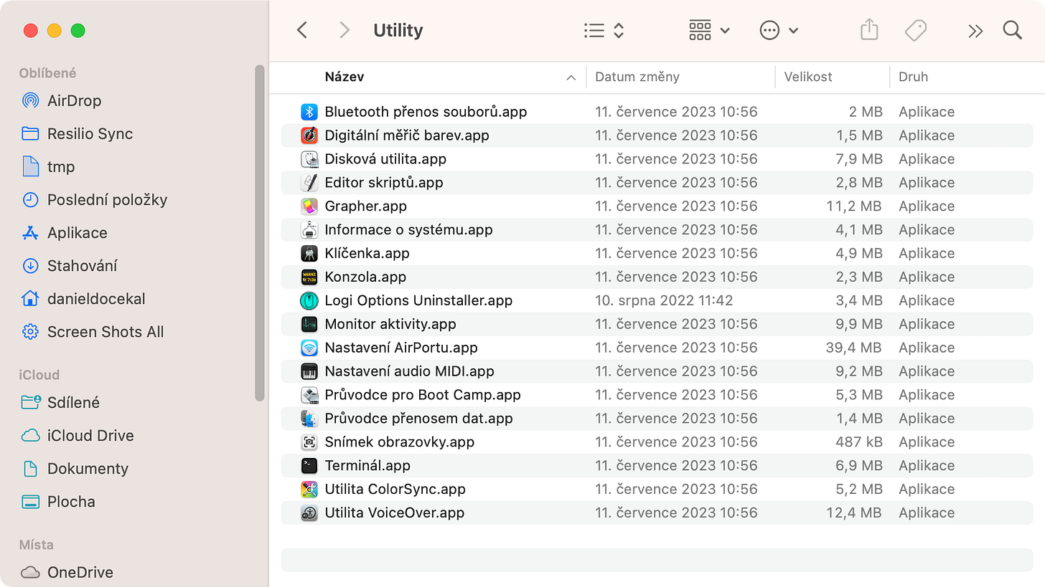Select file name Klíčenka.app
This screenshot has height=587, width=1045.
coord(367,253)
